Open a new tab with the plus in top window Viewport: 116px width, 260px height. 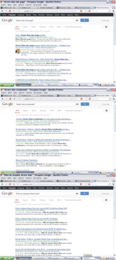coord(114,8)
